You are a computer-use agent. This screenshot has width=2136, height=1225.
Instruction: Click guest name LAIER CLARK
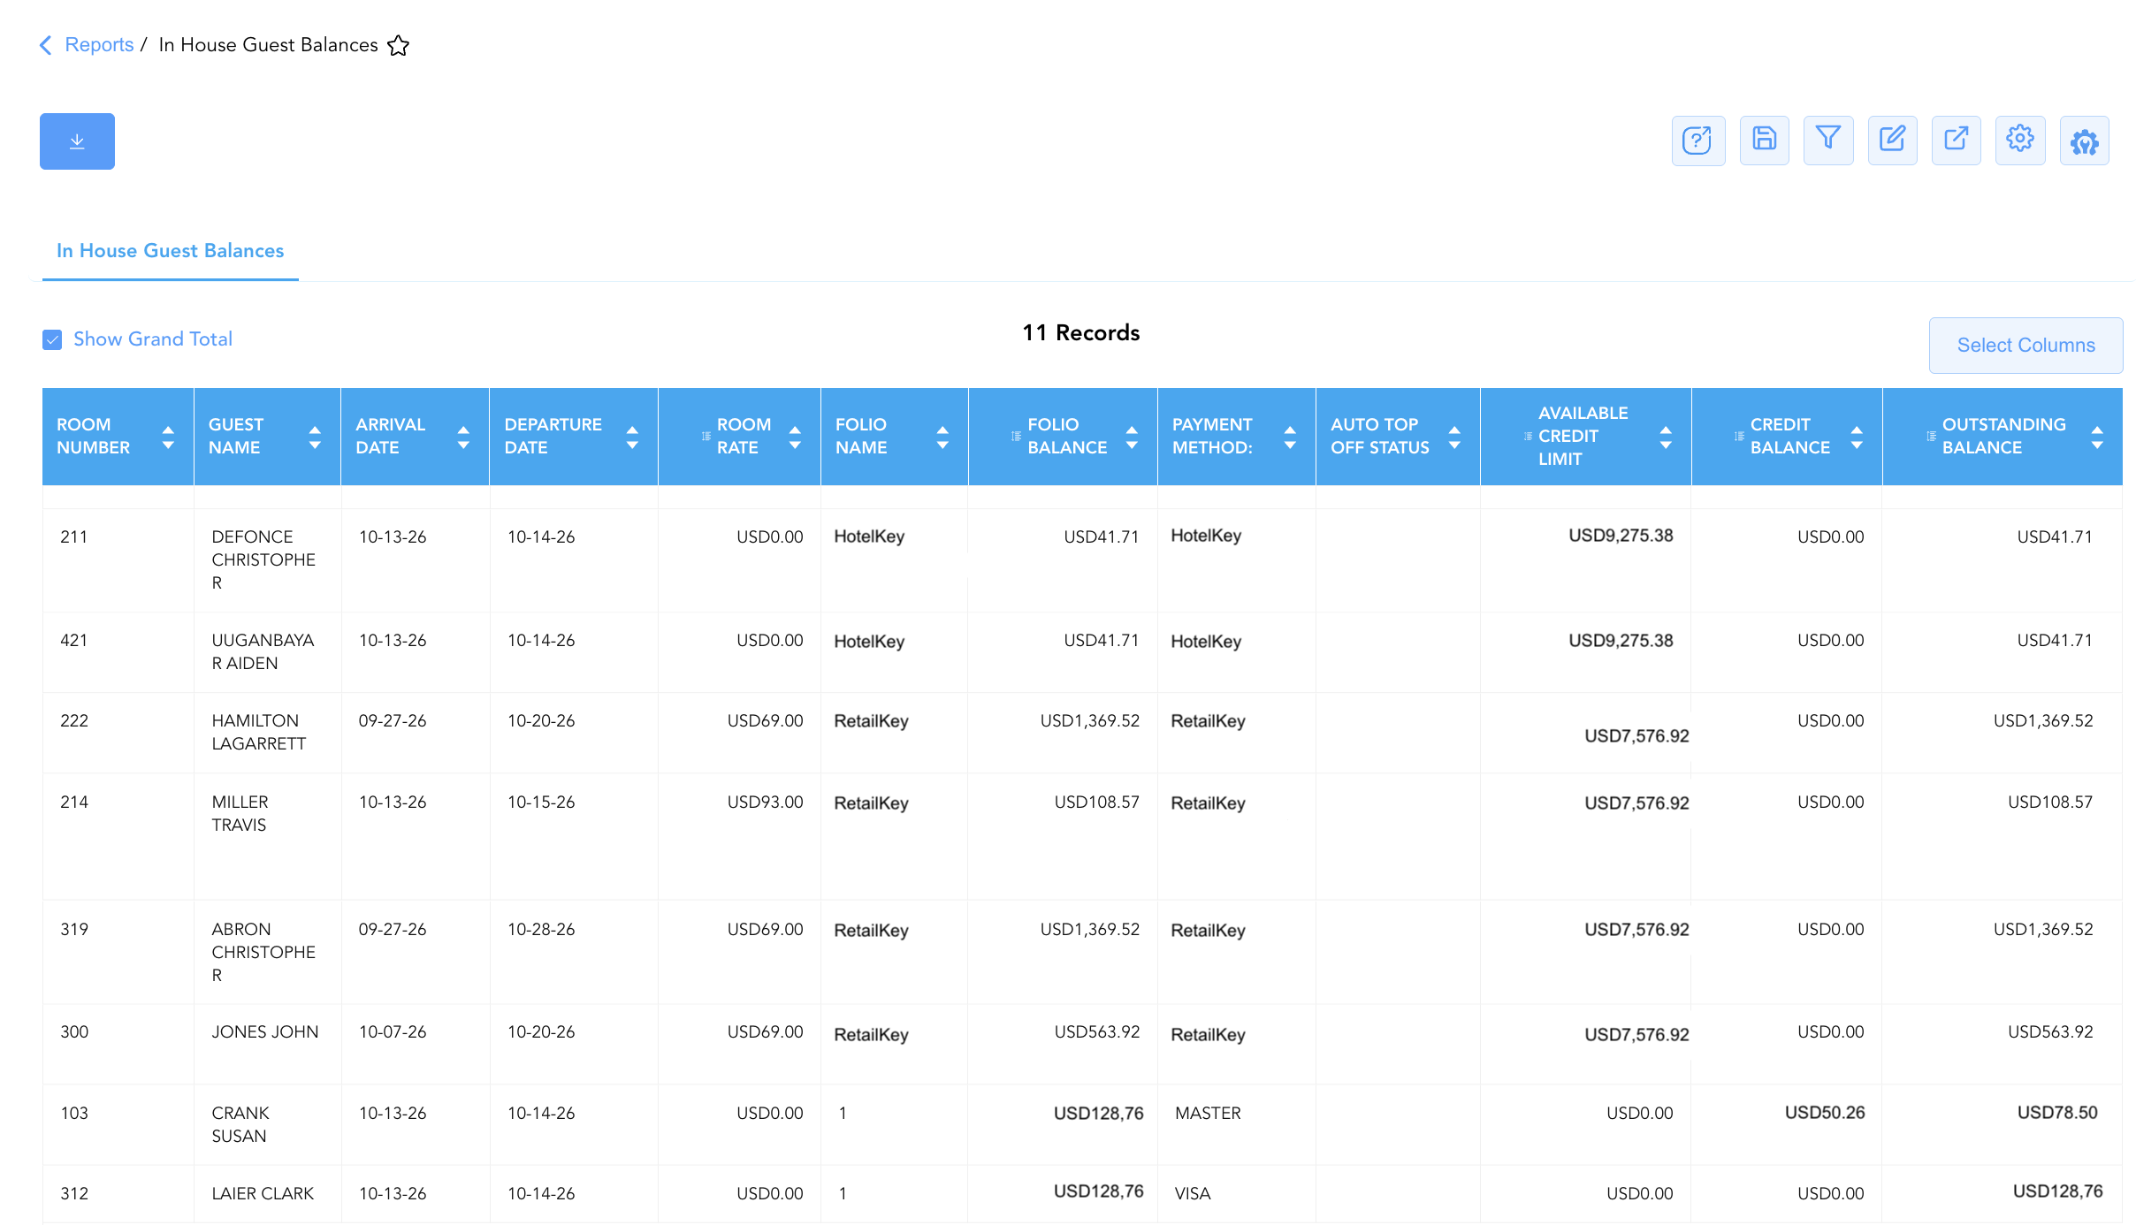[x=263, y=1194]
